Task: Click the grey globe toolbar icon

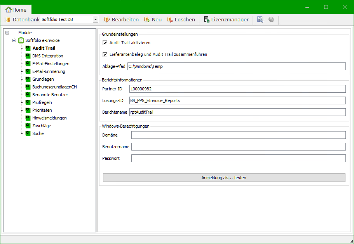Action: (271, 19)
